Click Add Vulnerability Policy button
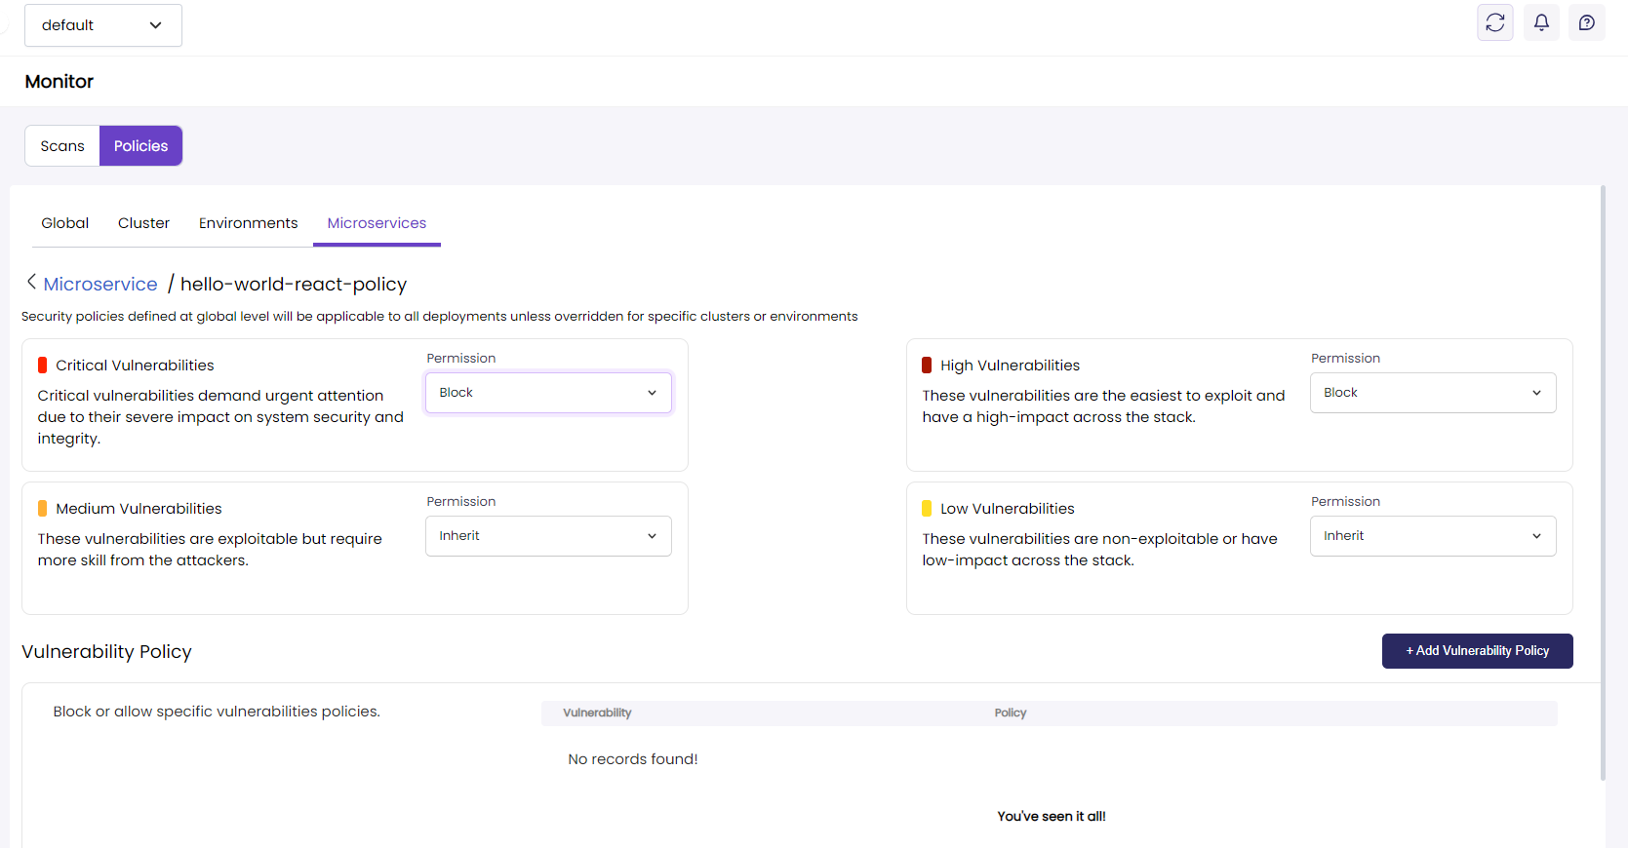Image resolution: width=1628 pixels, height=848 pixels. coord(1477,651)
